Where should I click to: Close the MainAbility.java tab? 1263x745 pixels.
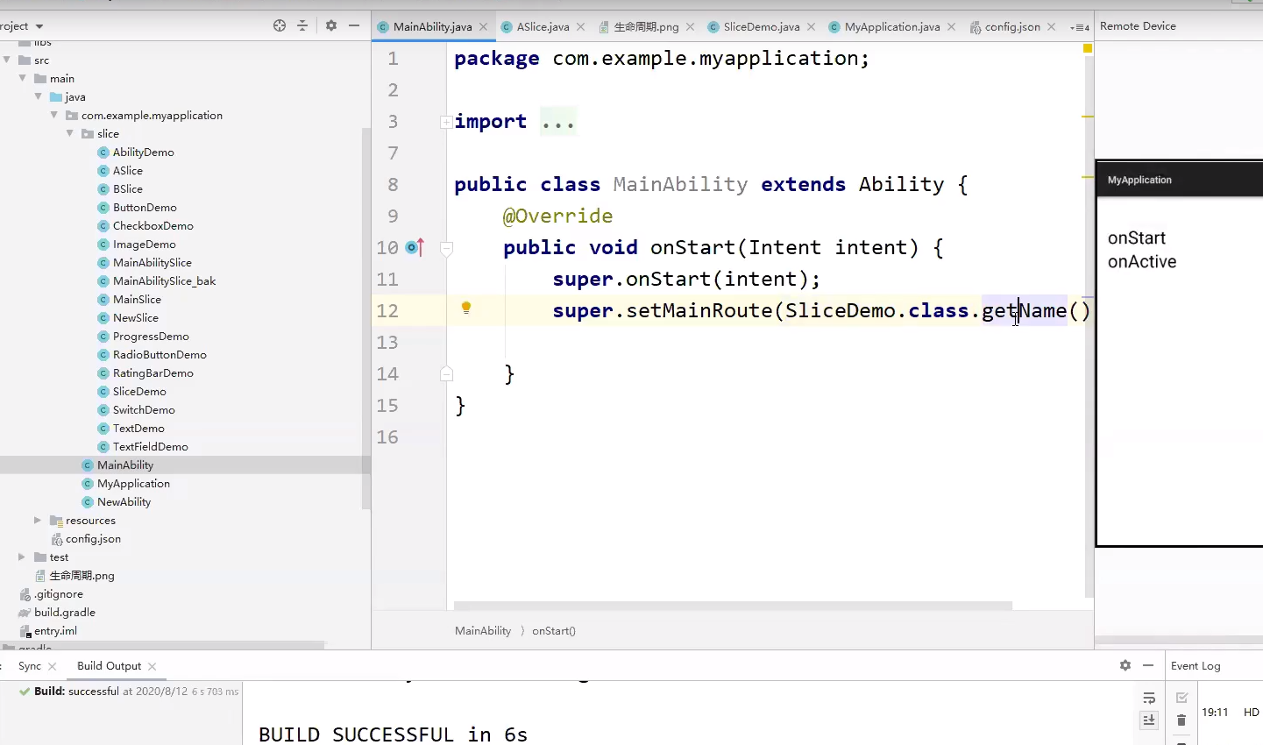485,27
